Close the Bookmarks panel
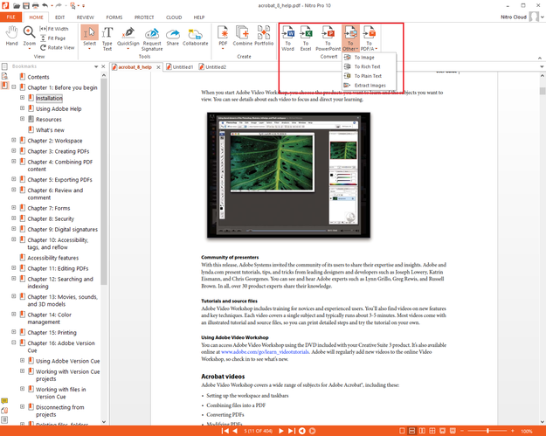The width and height of the screenshot is (546, 436). [103, 66]
